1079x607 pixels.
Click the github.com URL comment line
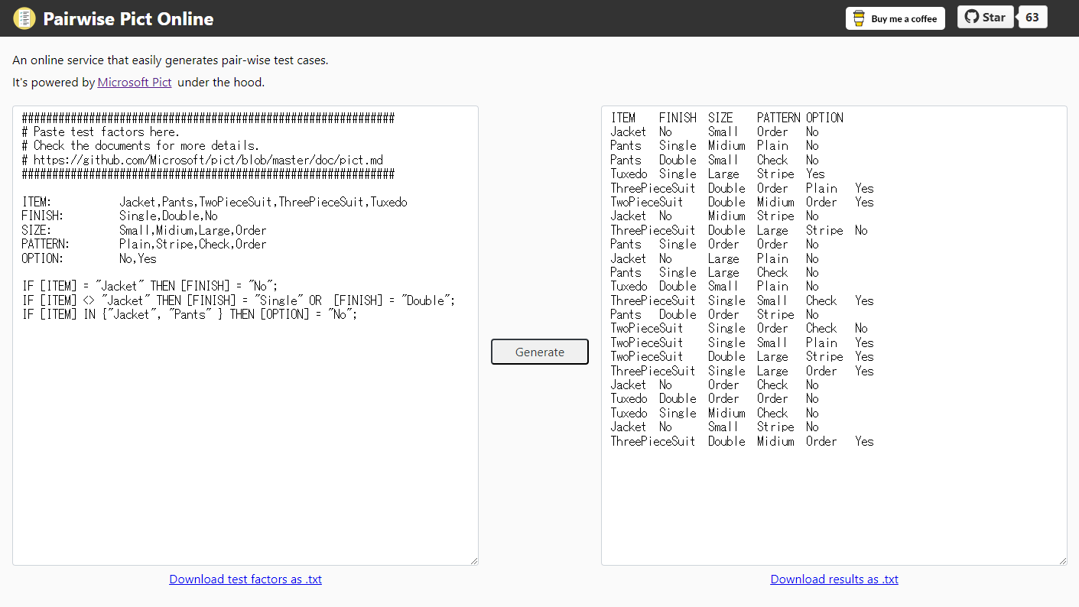click(x=203, y=160)
